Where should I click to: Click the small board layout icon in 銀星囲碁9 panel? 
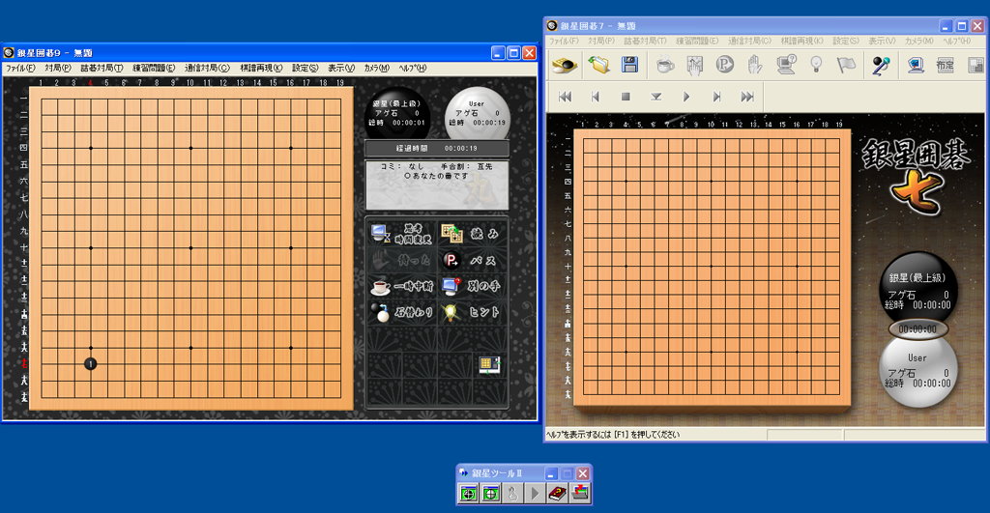[489, 365]
